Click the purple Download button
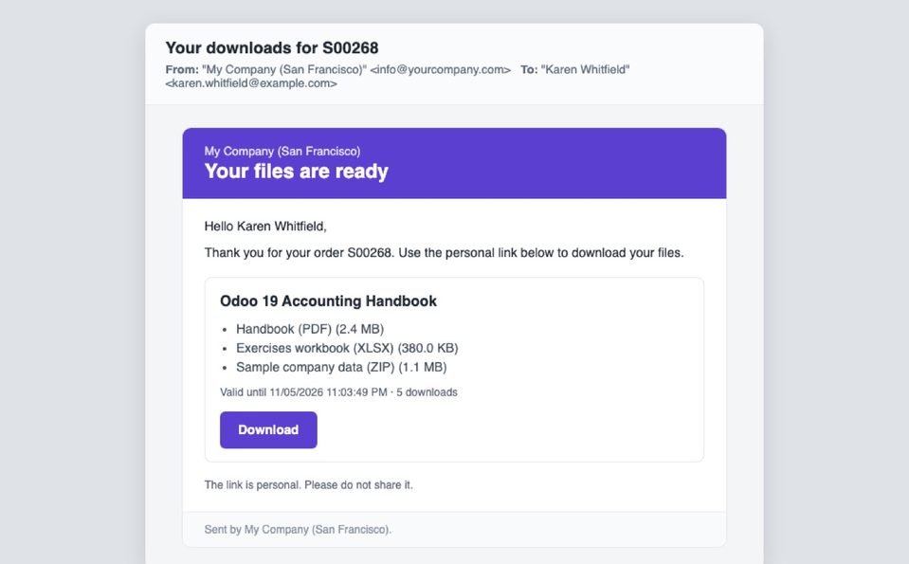 (x=268, y=429)
